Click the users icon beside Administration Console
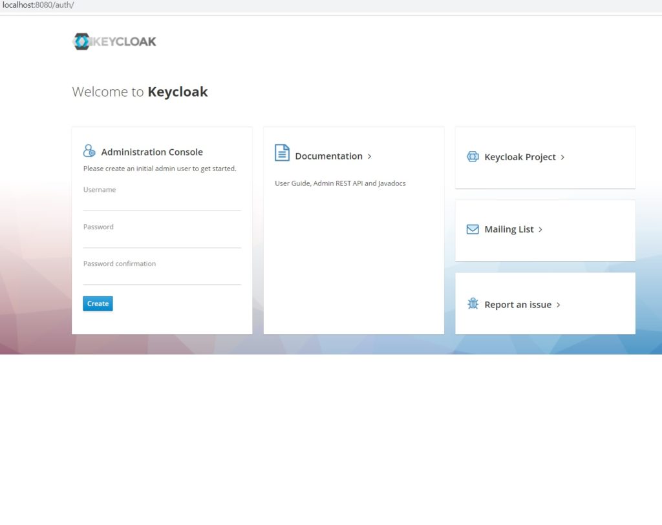662x525 pixels. pos(89,150)
